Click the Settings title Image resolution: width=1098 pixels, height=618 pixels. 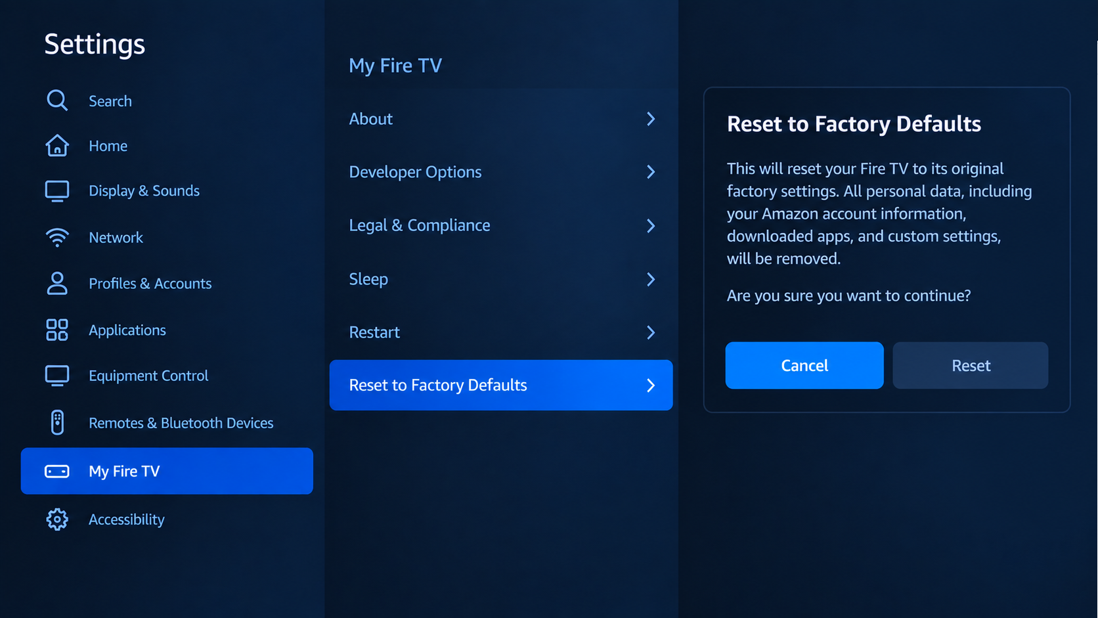tap(95, 45)
